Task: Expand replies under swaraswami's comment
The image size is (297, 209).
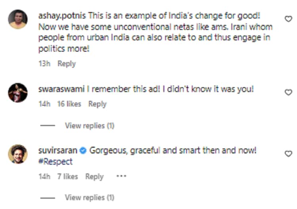Action: pyautogui.click(x=89, y=126)
